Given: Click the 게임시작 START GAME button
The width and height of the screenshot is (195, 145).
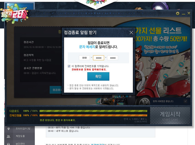Looking at the screenshot, I should point(170,116).
